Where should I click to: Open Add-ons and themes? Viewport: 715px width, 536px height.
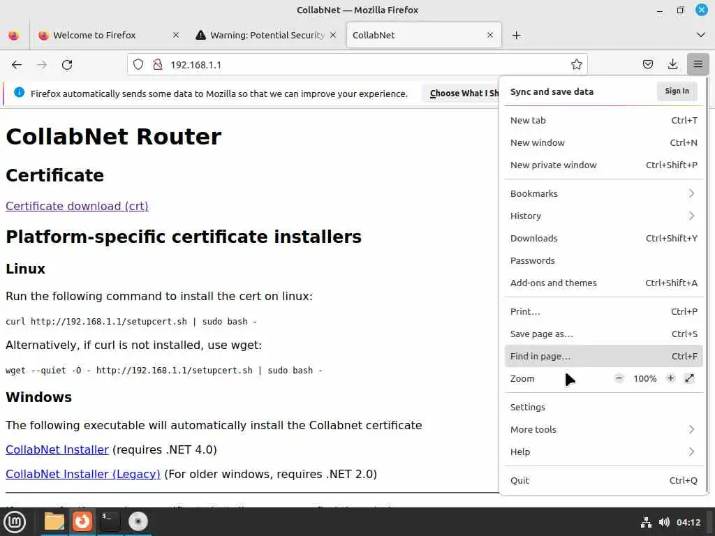[x=604, y=283]
